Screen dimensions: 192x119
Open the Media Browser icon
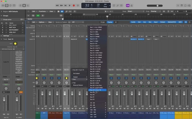click(x=189, y=5)
